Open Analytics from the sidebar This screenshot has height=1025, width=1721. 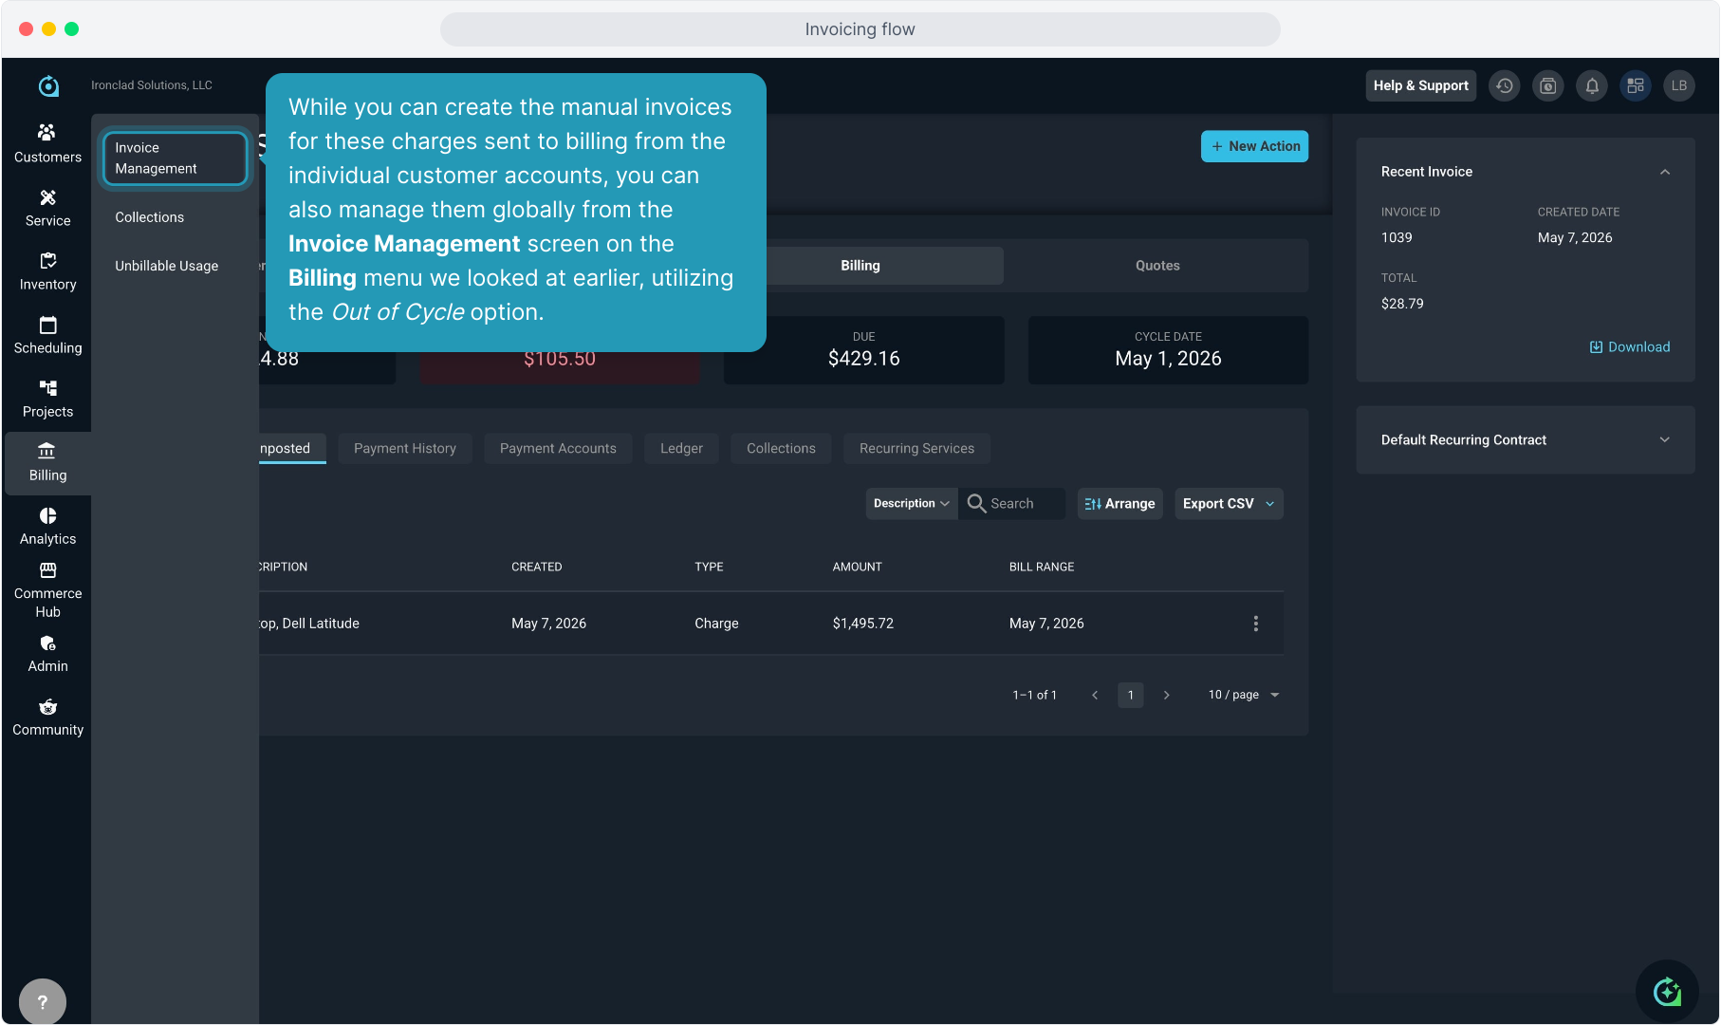(x=47, y=526)
